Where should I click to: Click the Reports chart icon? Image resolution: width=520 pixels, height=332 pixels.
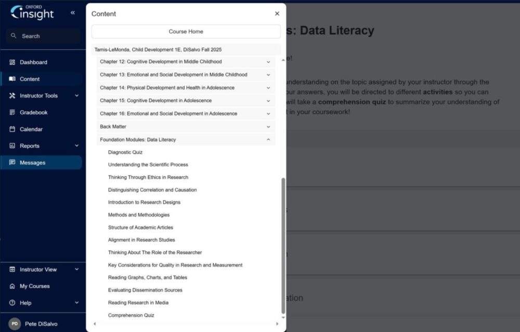pos(12,146)
